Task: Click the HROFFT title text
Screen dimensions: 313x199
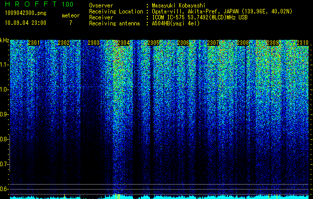Action: pyautogui.click(x=31, y=4)
